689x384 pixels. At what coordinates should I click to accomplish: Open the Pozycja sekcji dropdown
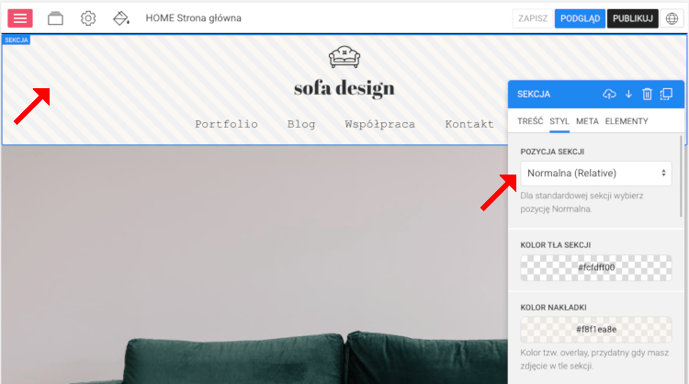pyautogui.click(x=595, y=173)
